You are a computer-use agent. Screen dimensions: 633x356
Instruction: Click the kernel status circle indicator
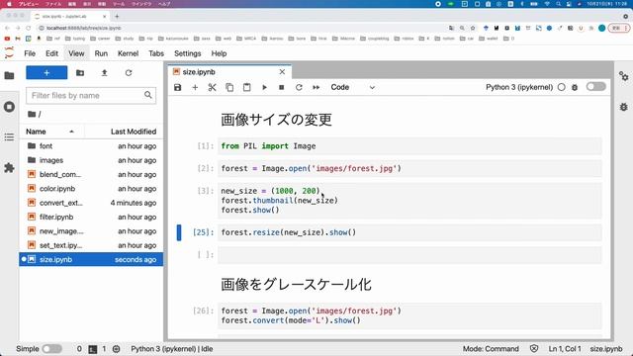[561, 87]
